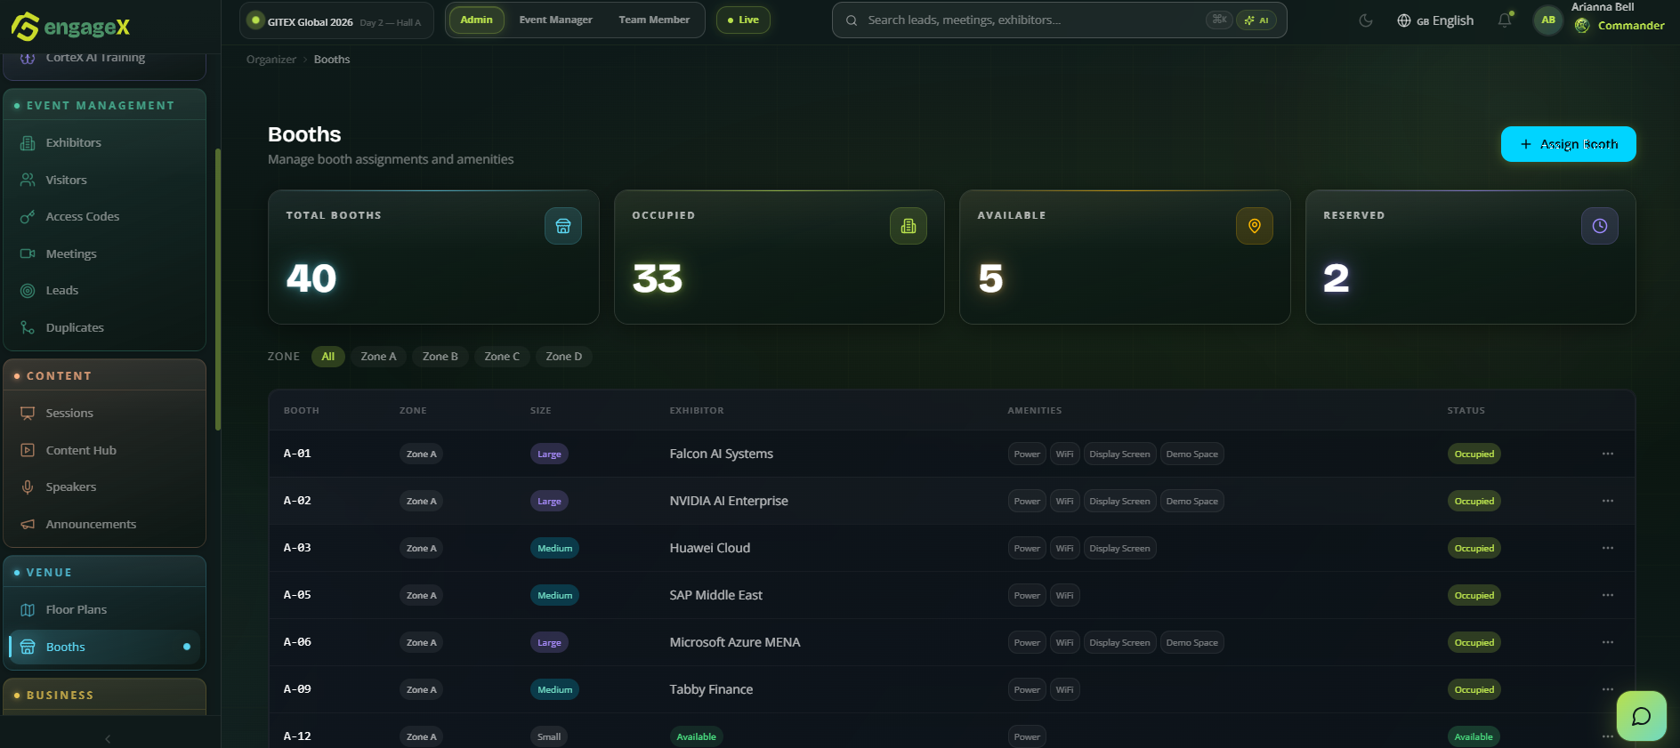
Task: Click the Demo Space amenity for A-01
Action: [x=1192, y=454]
